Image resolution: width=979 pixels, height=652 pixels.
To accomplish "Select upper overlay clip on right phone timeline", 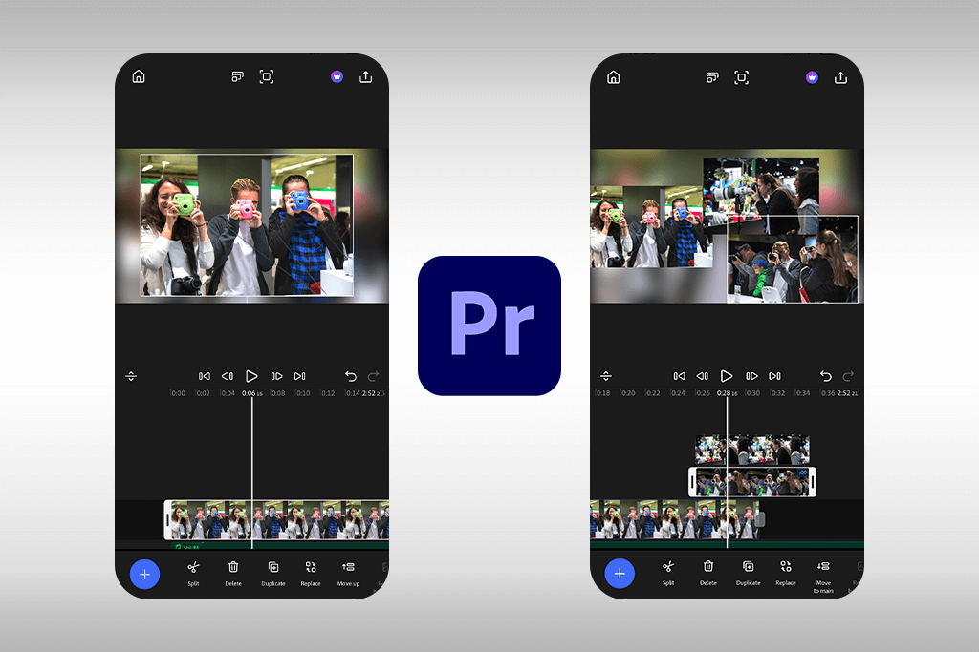I will pos(752,450).
